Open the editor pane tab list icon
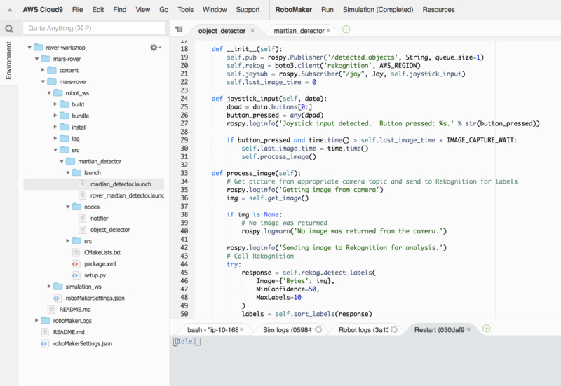 (179, 29)
